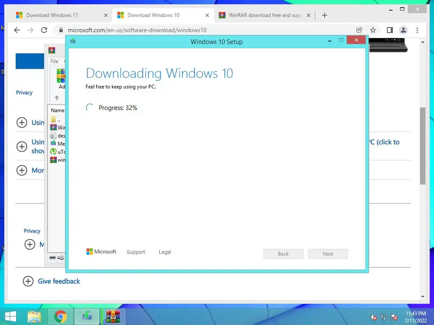Expand the 'Usin... show' section on page
The image size is (434, 325).
click(22, 146)
